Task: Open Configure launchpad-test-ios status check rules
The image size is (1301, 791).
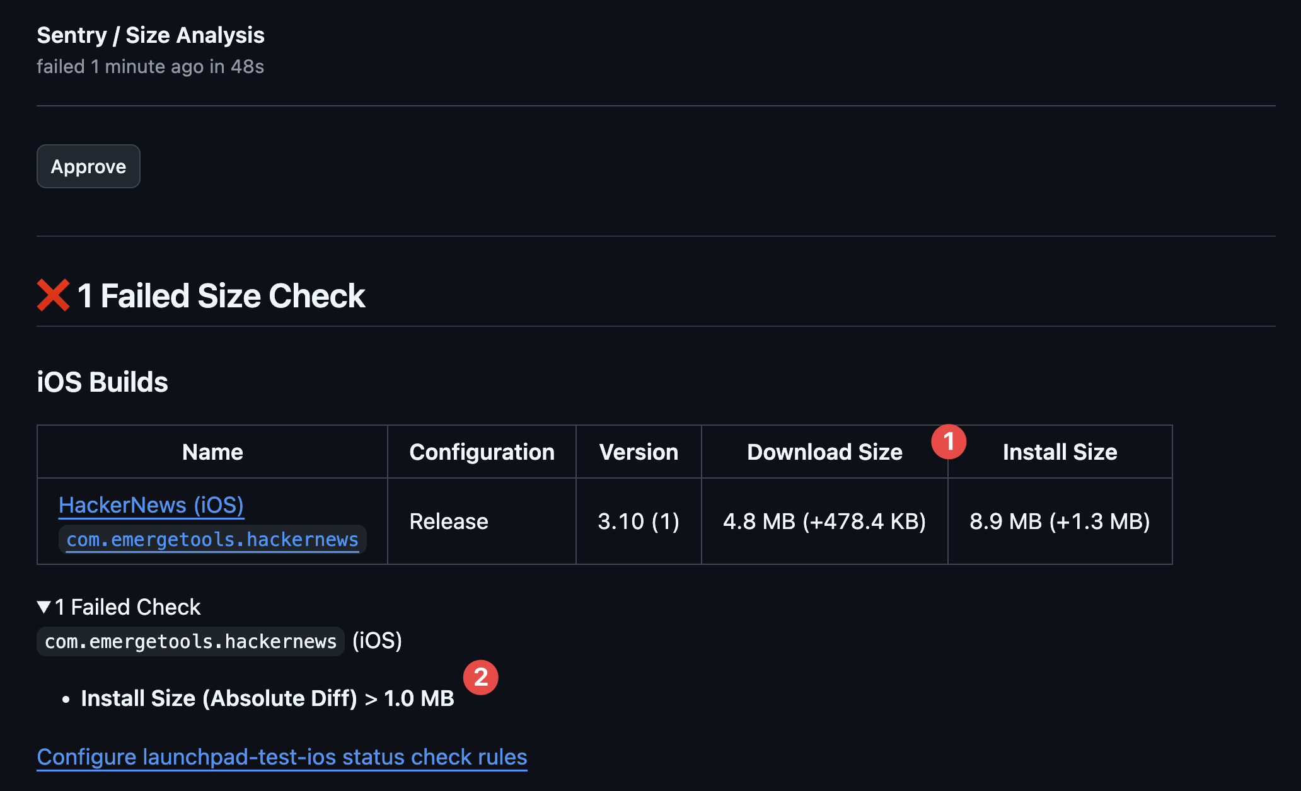Action: point(282,757)
